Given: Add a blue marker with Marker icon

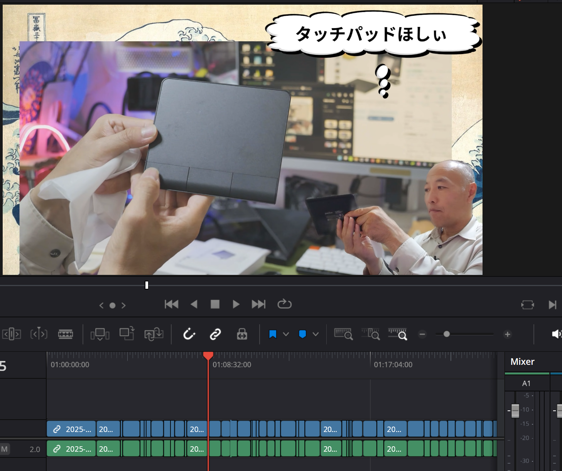Looking at the screenshot, I should coord(302,334).
